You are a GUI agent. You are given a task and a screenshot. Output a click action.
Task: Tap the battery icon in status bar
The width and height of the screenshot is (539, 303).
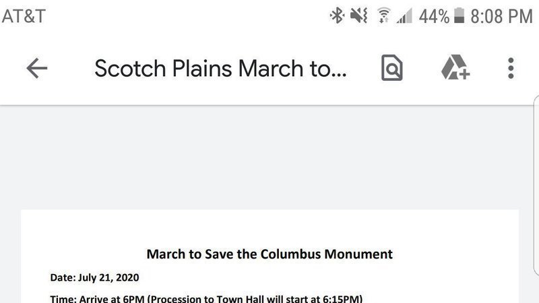pos(459,16)
